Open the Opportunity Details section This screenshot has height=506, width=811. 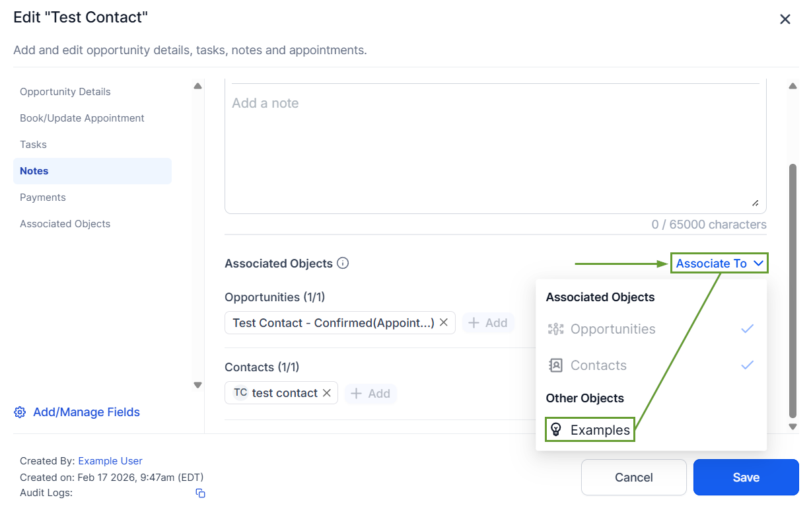[65, 92]
